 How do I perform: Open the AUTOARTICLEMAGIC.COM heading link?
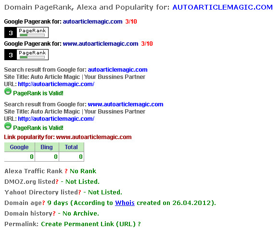[x=222, y=7]
